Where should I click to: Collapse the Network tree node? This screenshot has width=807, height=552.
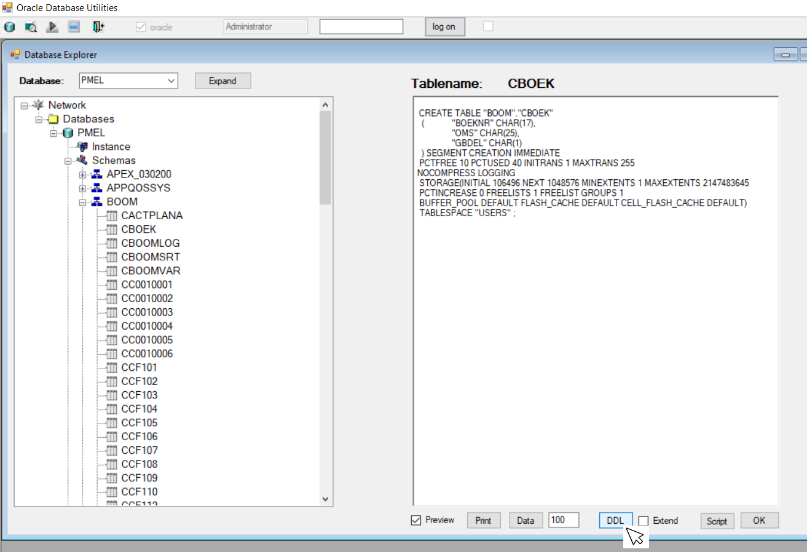pyautogui.click(x=24, y=106)
